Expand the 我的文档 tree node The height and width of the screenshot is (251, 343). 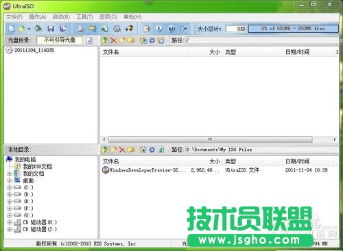pyautogui.click(x=10, y=174)
